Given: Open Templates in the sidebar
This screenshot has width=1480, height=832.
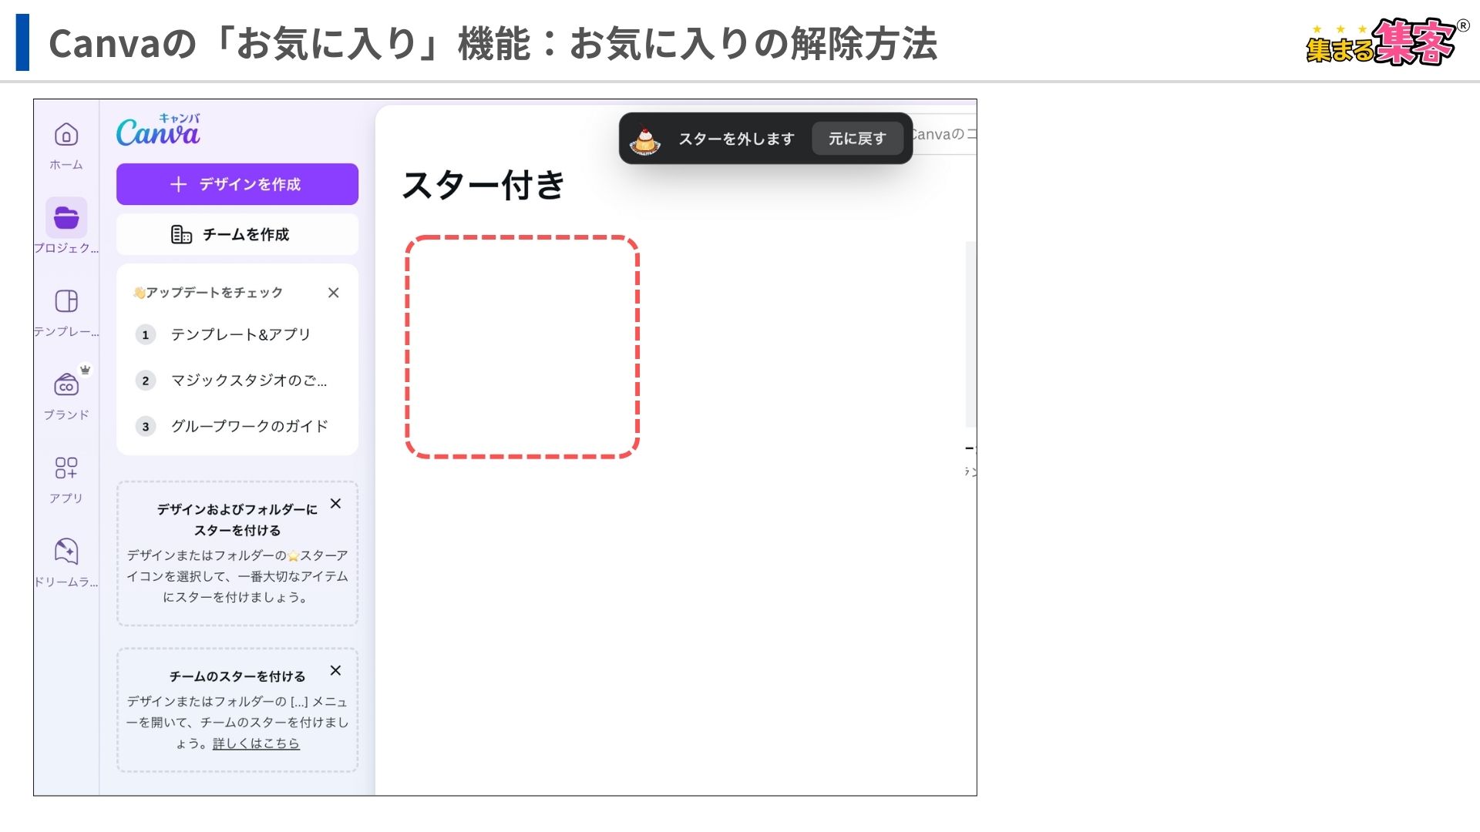Looking at the screenshot, I should [x=66, y=312].
